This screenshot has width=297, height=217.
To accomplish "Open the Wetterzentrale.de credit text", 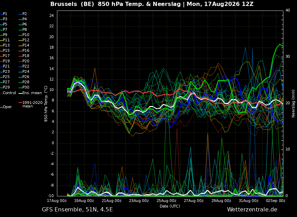I will 252,210.
